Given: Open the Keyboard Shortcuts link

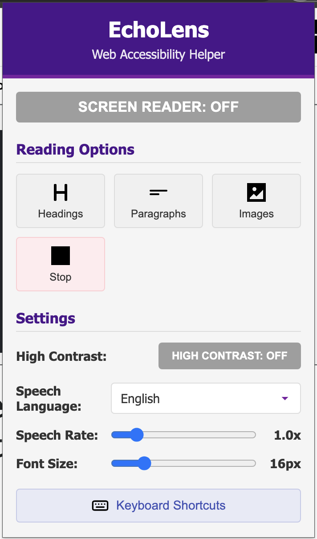Looking at the screenshot, I should tap(171, 506).
